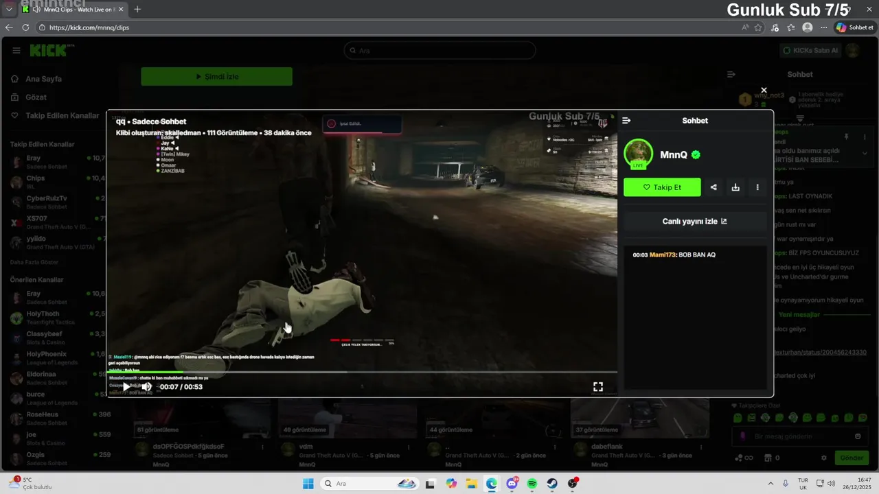The width and height of the screenshot is (879, 494).
Task: Open the Kick sidebar hamburger menu
Action: (16, 50)
